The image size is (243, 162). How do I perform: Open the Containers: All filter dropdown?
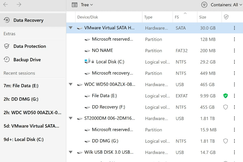(222, 5)
